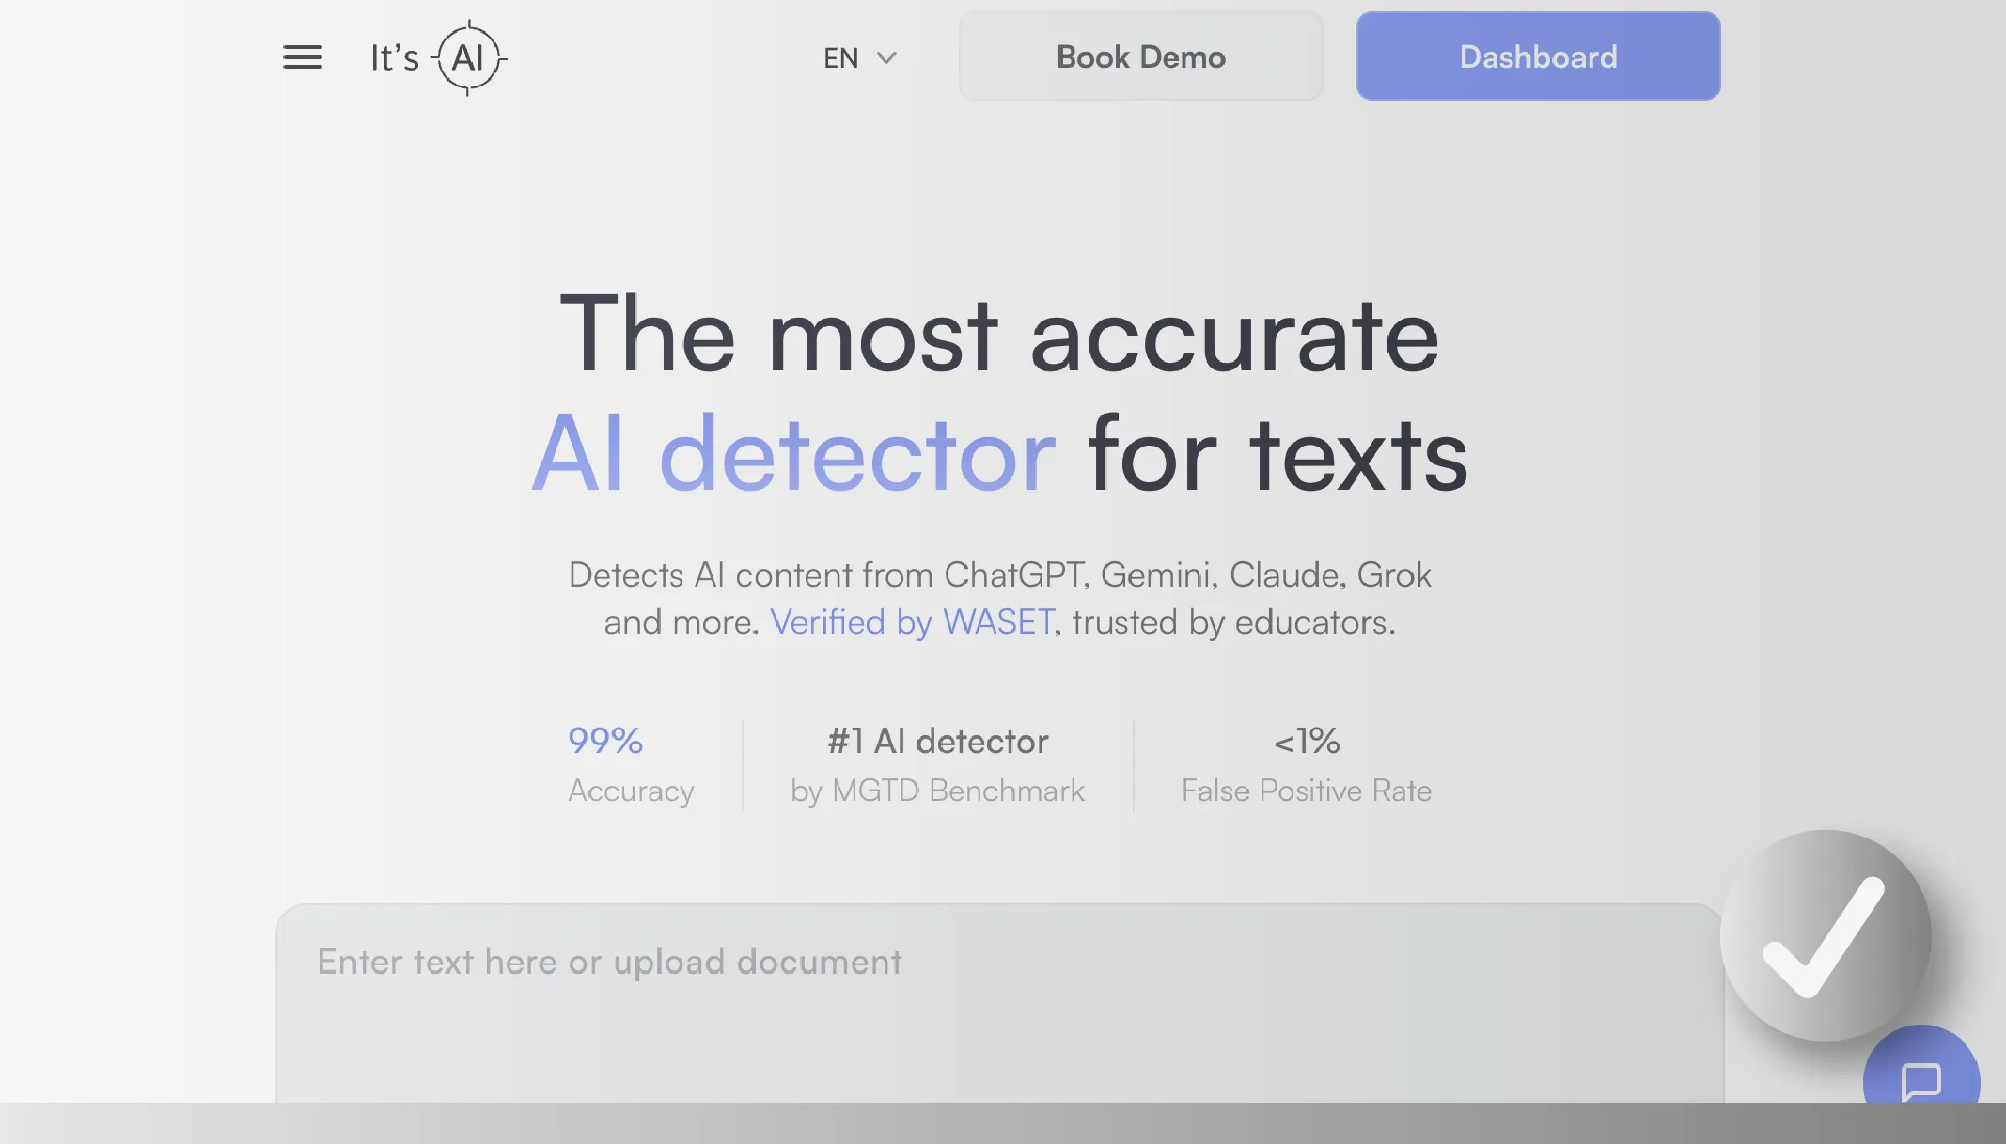Click the #1 AI detector text
Image resolution: width=2006 pixels, height=1144 pixels.
coord(937,742)
